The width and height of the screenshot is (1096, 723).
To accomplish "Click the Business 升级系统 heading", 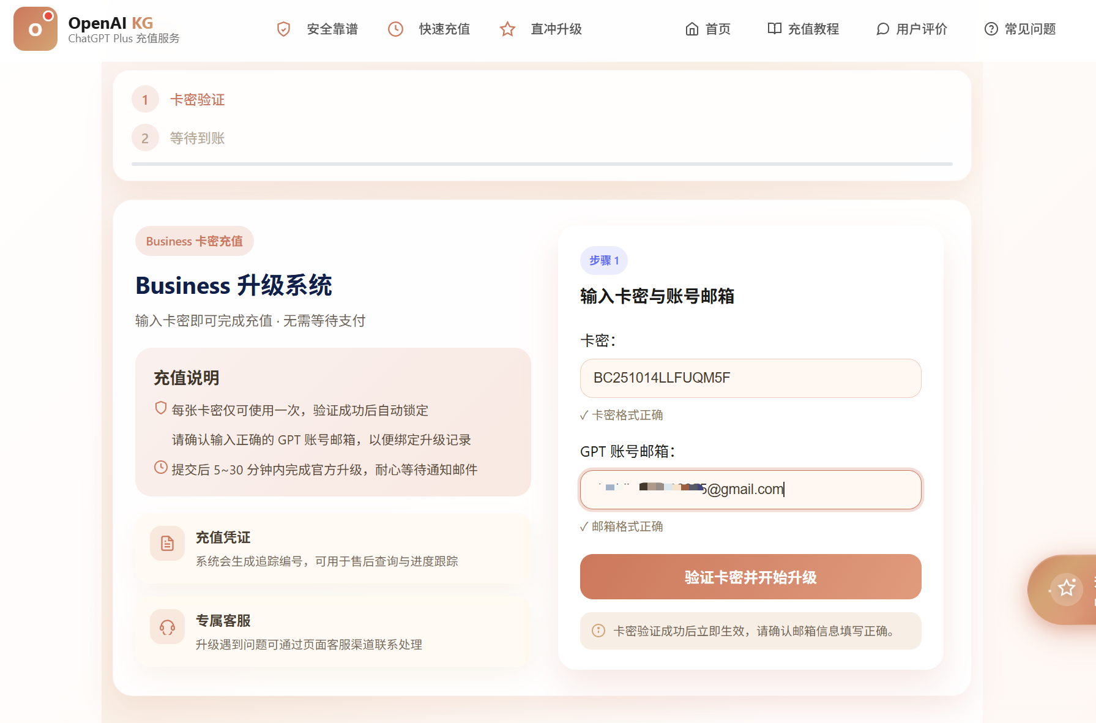I will pyautogui.click(x=234, y=285).
